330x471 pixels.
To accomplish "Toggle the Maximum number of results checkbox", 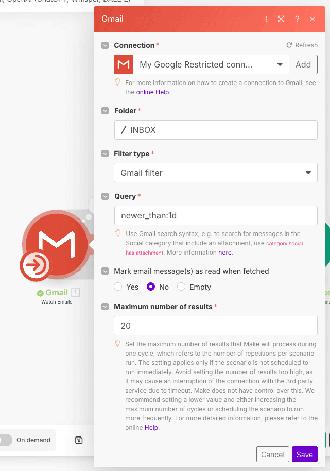I will (x=105, y=307).
